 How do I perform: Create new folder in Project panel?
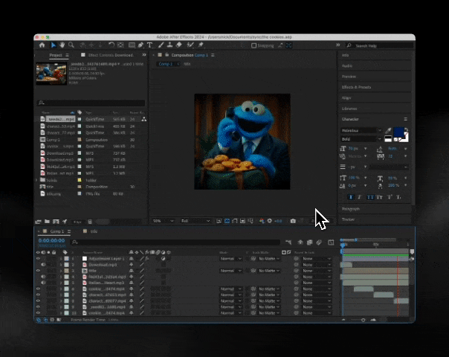[x=48, y=222]
